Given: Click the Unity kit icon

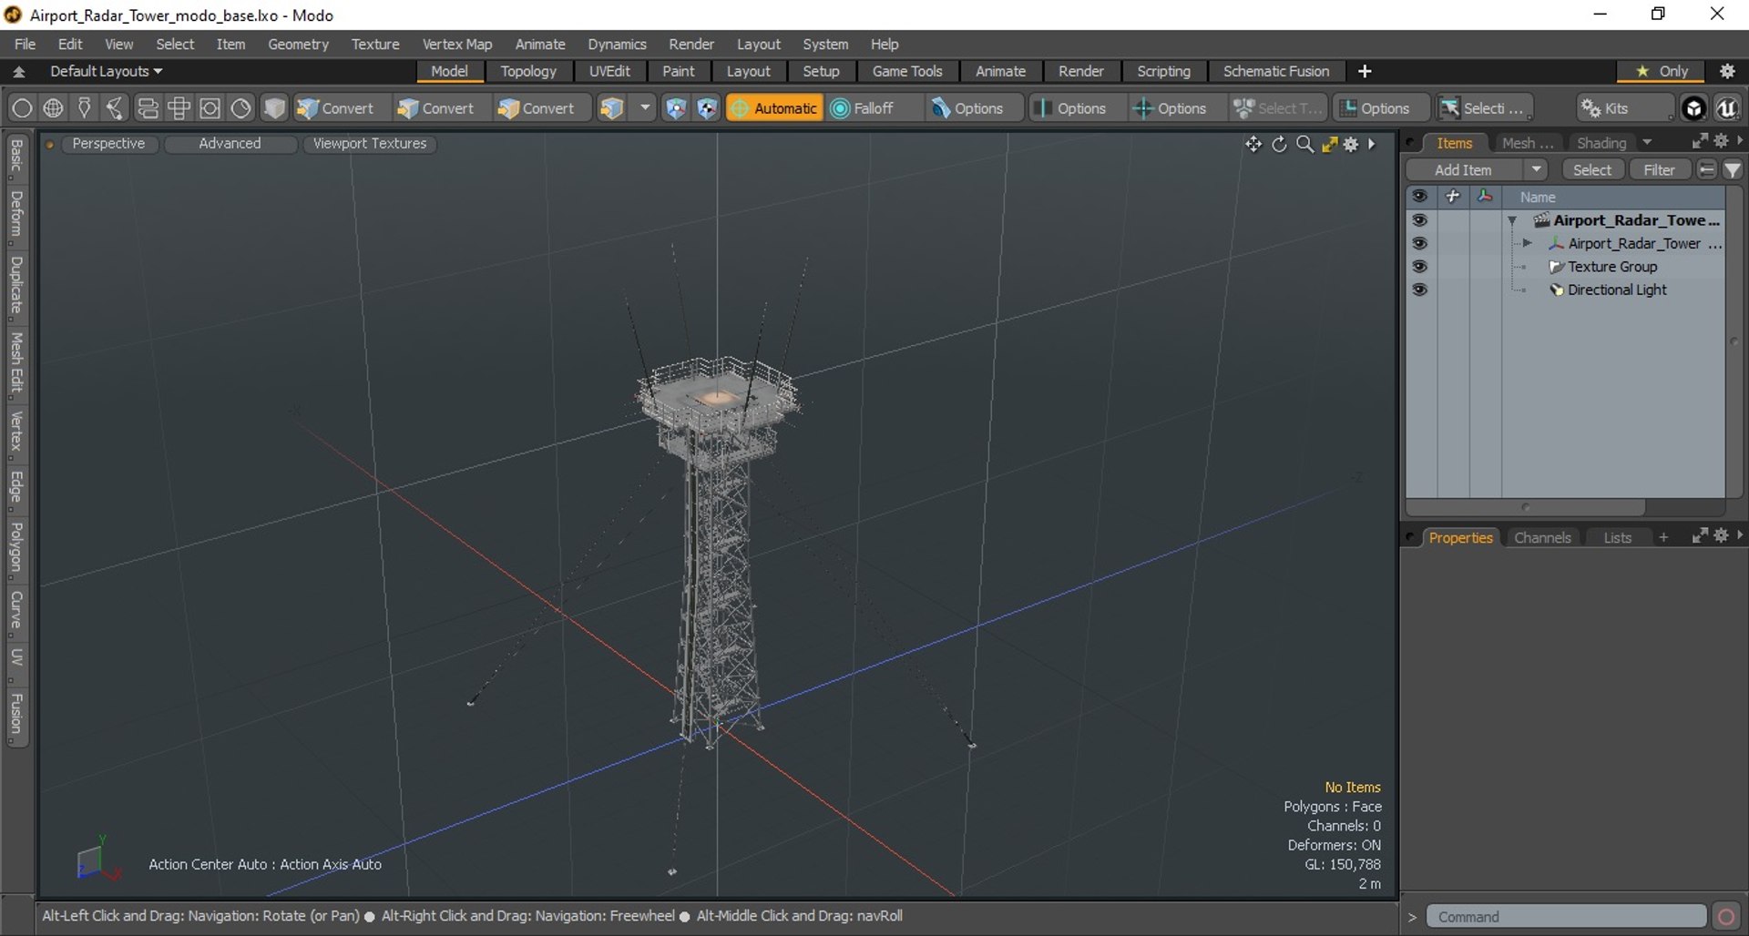Looking at the screenshot, I should click(1693, 108).
